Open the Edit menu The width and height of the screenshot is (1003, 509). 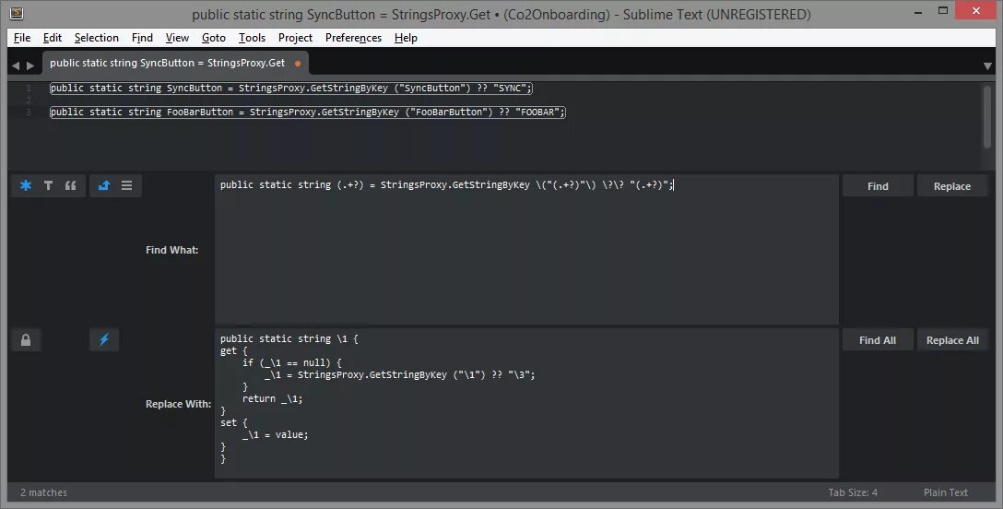(x=53, y=38)
